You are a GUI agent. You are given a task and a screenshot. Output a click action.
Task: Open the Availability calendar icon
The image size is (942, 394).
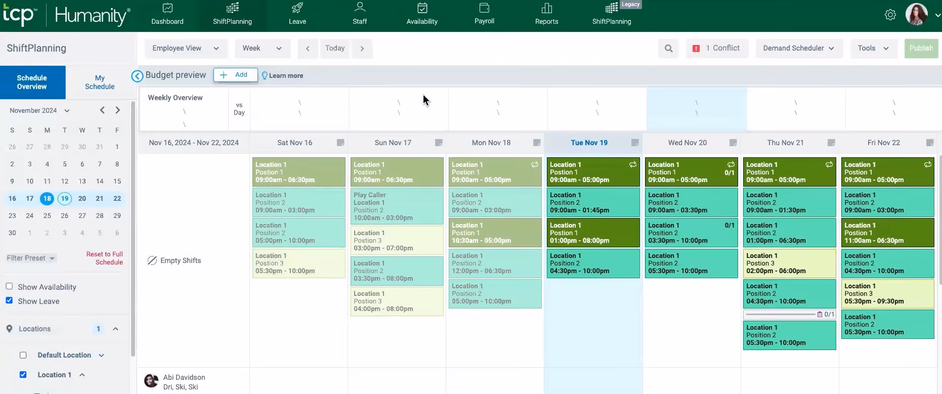422,8
